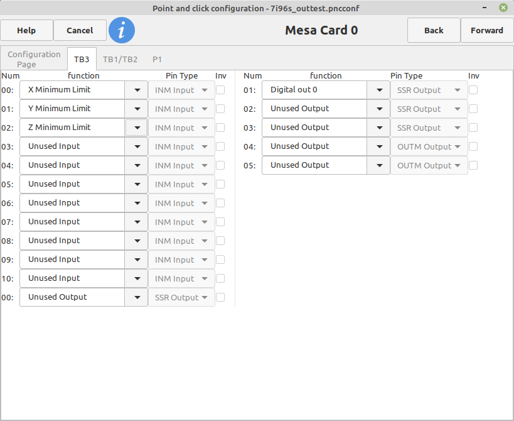Check Inv box for X Minimum Limit

pos(220,90)
